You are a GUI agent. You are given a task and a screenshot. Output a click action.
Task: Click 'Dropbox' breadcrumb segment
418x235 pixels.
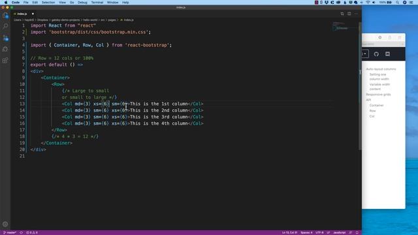[x=42, y=20]
